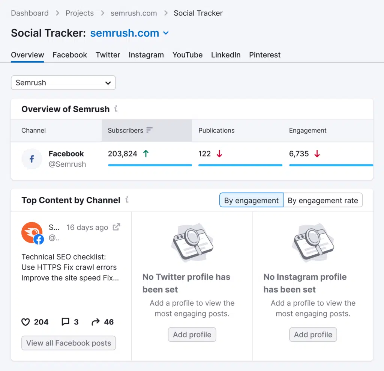Click info icon beside Top Content by Channel
The height and width of the screenshot is (371, 384).
(x=127, y=200)
